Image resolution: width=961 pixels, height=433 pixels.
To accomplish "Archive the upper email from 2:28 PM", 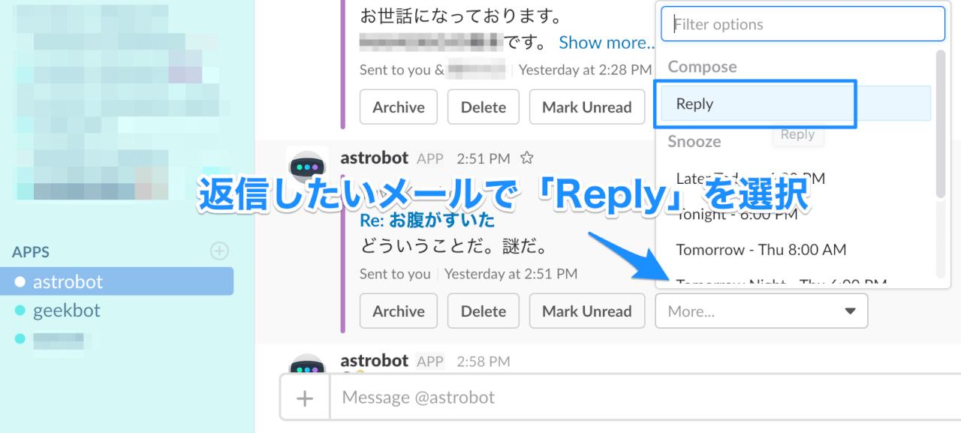I will (399, 107).
